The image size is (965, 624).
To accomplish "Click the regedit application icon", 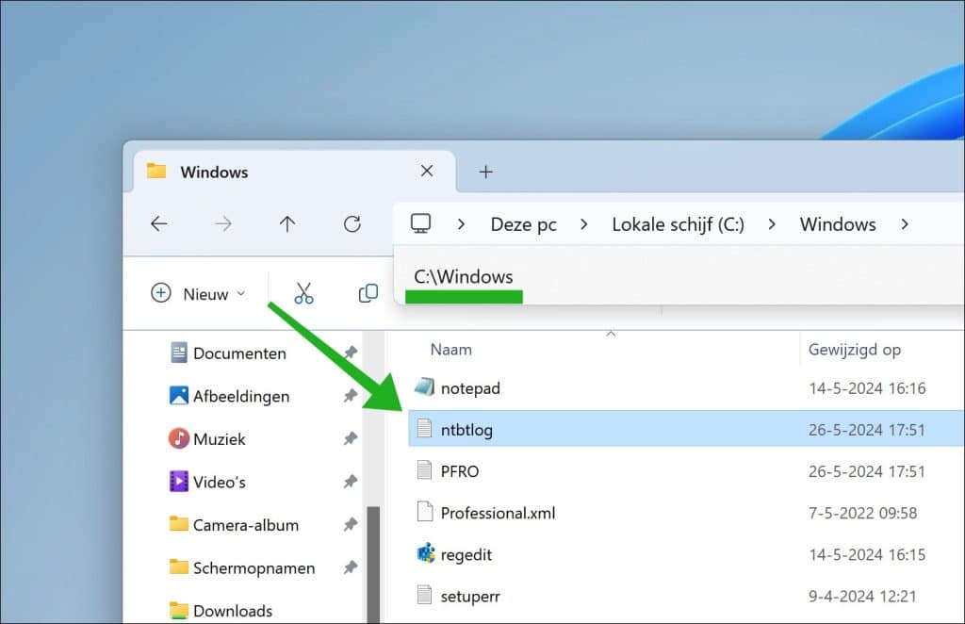I will click(x=425, y=553).
